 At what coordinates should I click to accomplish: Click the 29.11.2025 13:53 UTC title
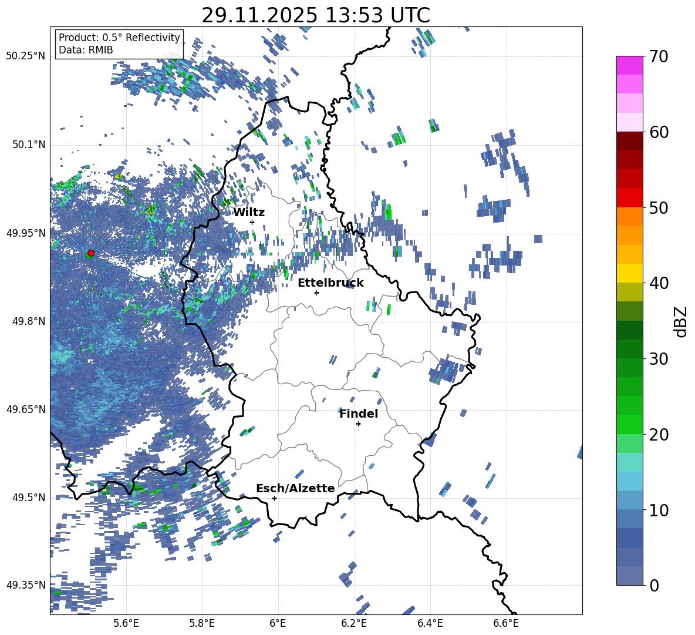[316, 15]
